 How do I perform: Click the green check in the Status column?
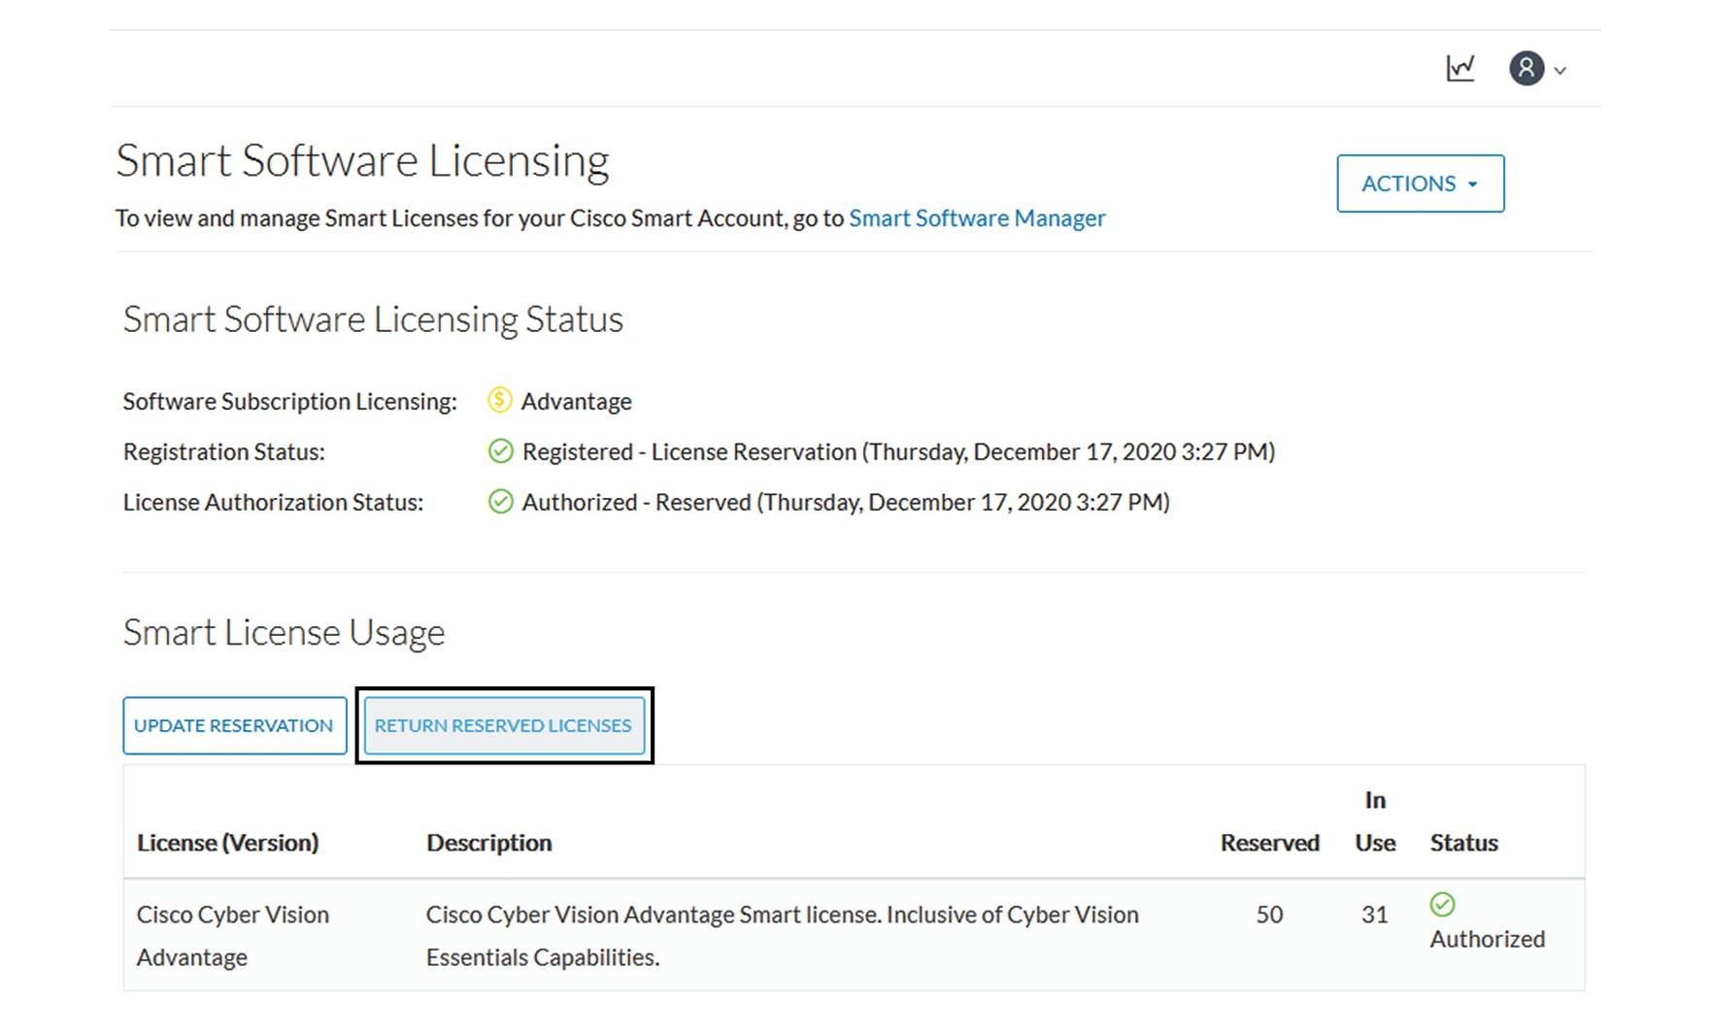[x=1443, y=905]
